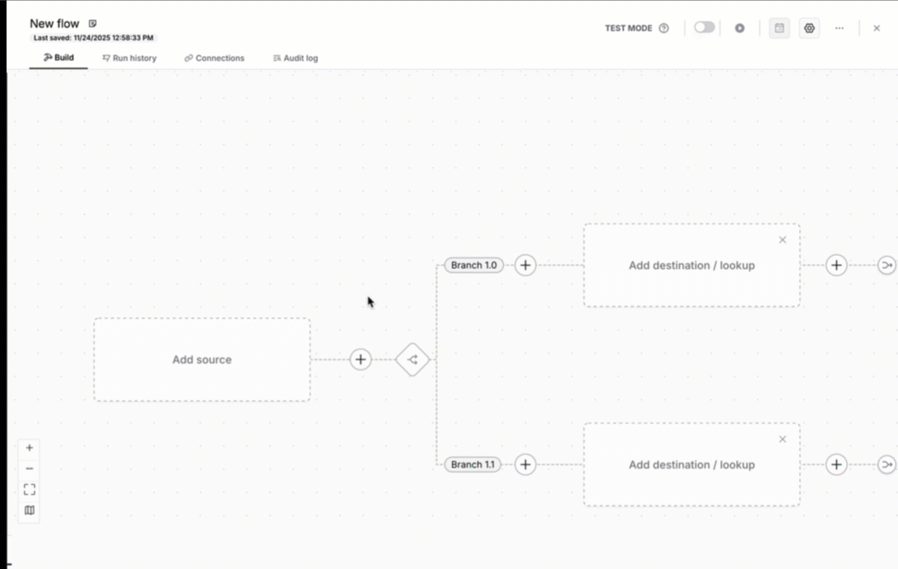Screen dimensions: 898x569
Task: Zoom in the canvas with plus control
Action: tap(29, 448)
